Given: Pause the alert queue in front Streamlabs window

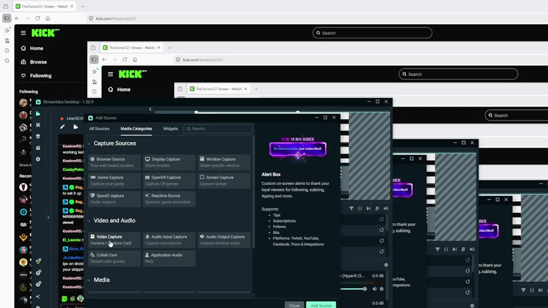Looking at the screenshot, I should [360, 208].
